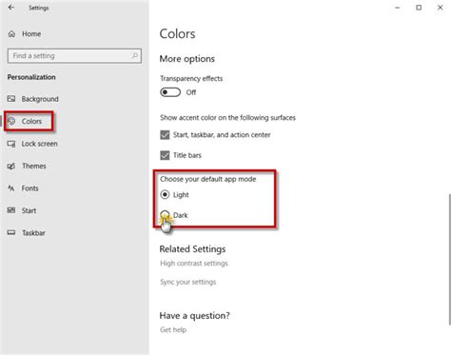Click the Themes brush icon
Image resolution: width=451 pixels, height=355 pixels.
[11, 166]
